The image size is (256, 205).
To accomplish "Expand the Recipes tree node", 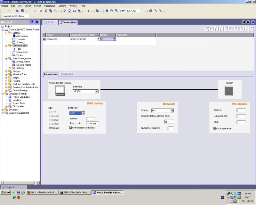I will click(6, 71).
